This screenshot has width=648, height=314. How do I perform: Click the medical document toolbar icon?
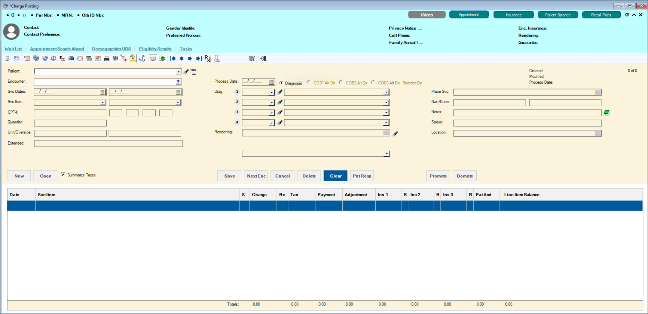click(x=133, y=58)
